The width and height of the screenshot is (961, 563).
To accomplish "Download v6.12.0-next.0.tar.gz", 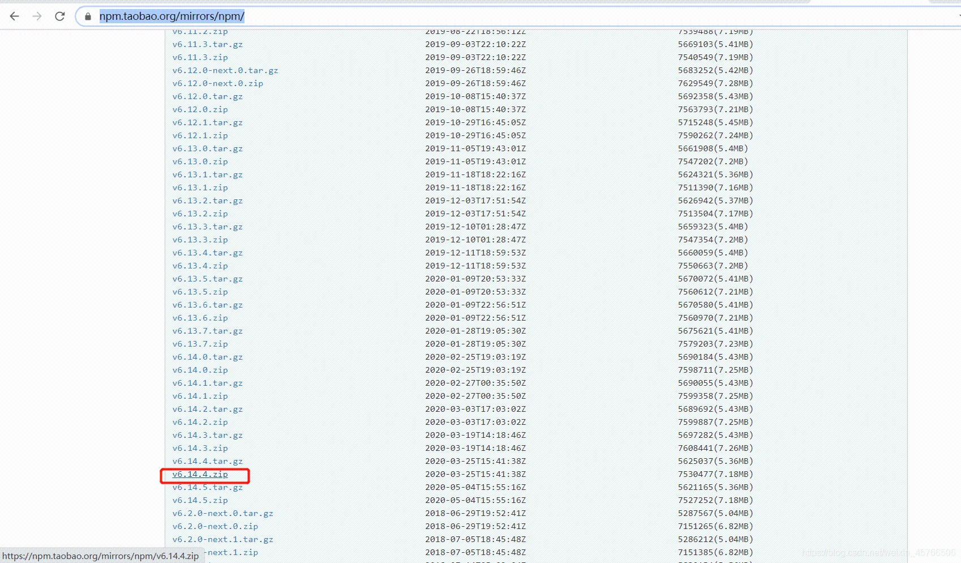I will pyautogui.click(x=225, y=71).
